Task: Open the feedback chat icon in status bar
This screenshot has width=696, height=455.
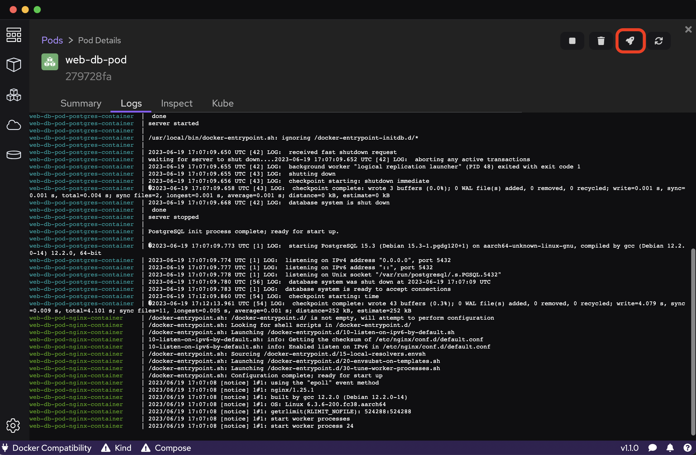Action: click(x=652, y=448)
